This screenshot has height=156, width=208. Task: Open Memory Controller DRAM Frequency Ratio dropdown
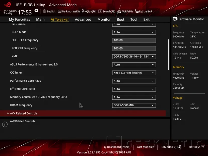134,97
